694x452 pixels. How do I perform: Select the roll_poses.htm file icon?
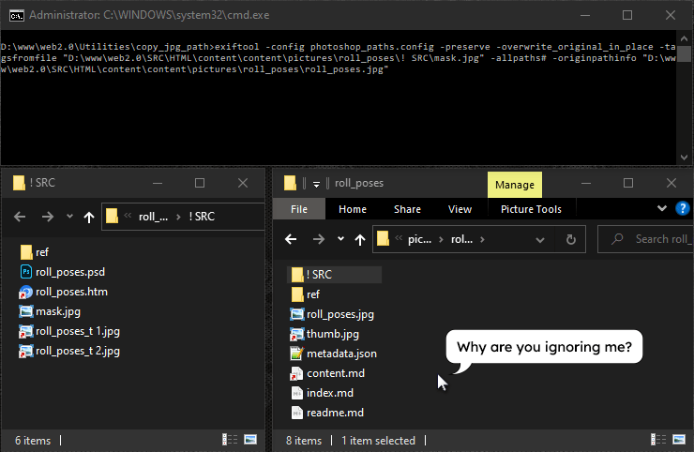(26, 292)
